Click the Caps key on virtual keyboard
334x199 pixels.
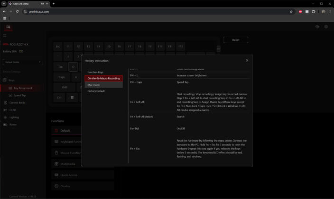pos(62,77)
